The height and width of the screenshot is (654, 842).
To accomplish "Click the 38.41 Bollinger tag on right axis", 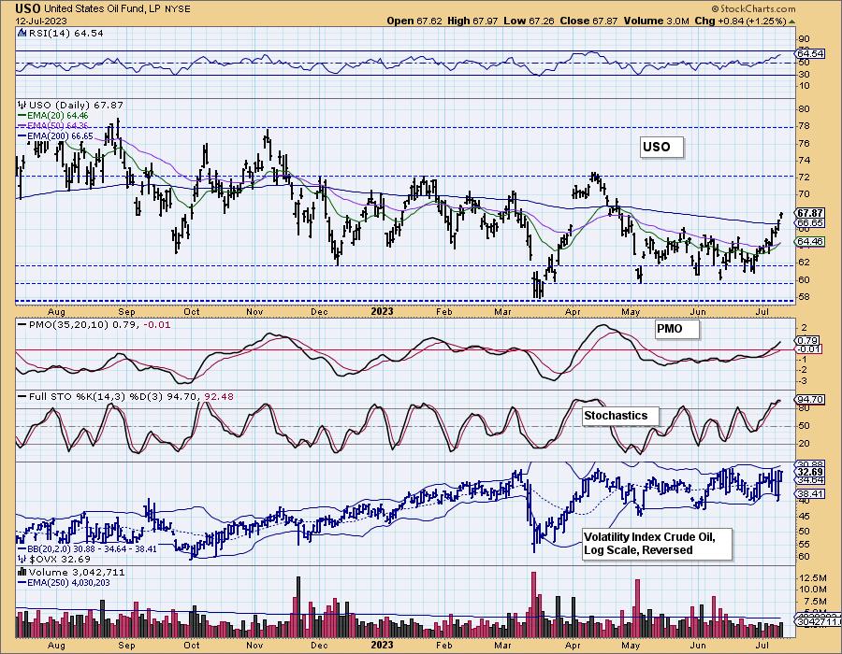I will click(810, 493).
